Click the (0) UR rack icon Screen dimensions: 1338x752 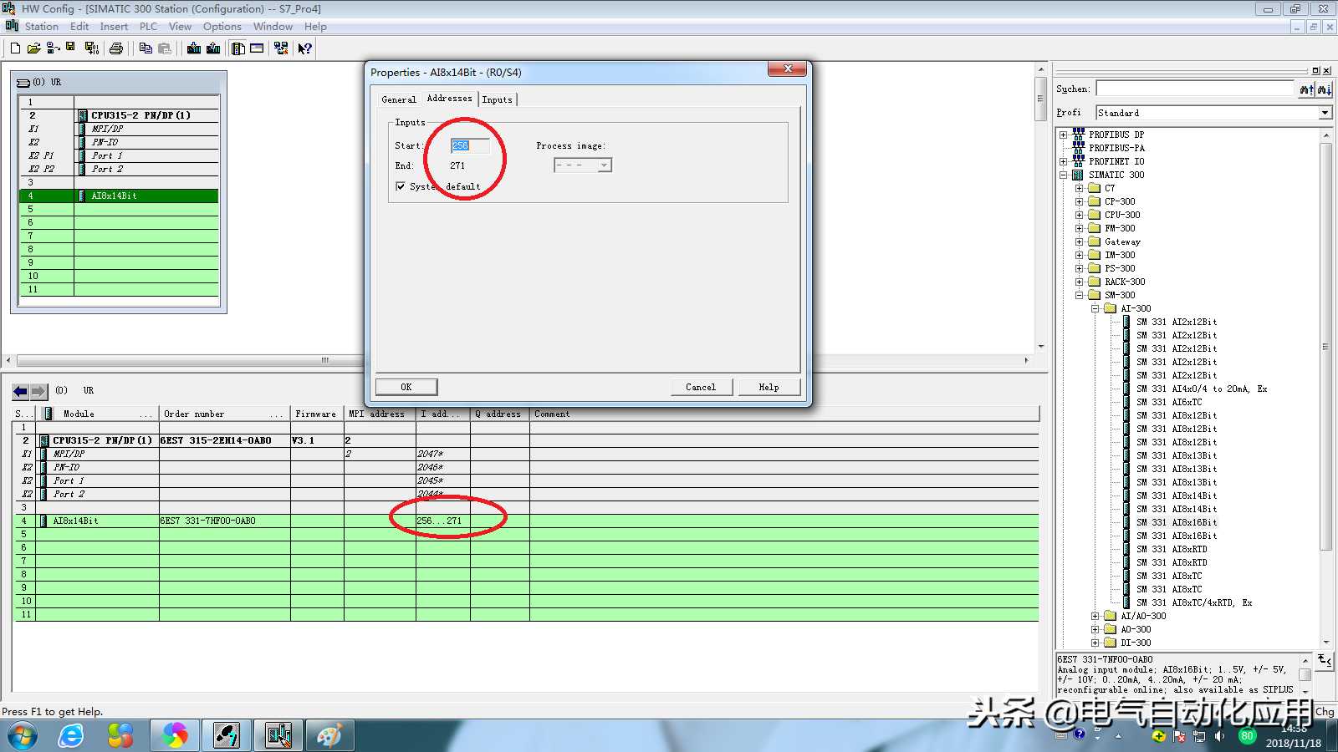(x=23, y=83)
